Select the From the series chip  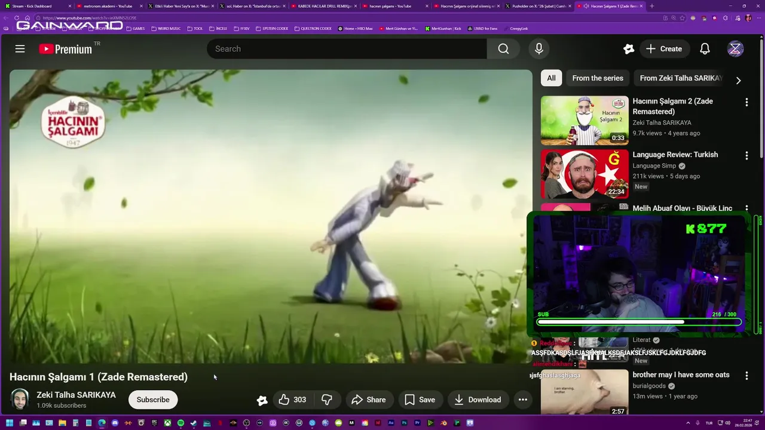pyautogui.click(x=598, y=78)
